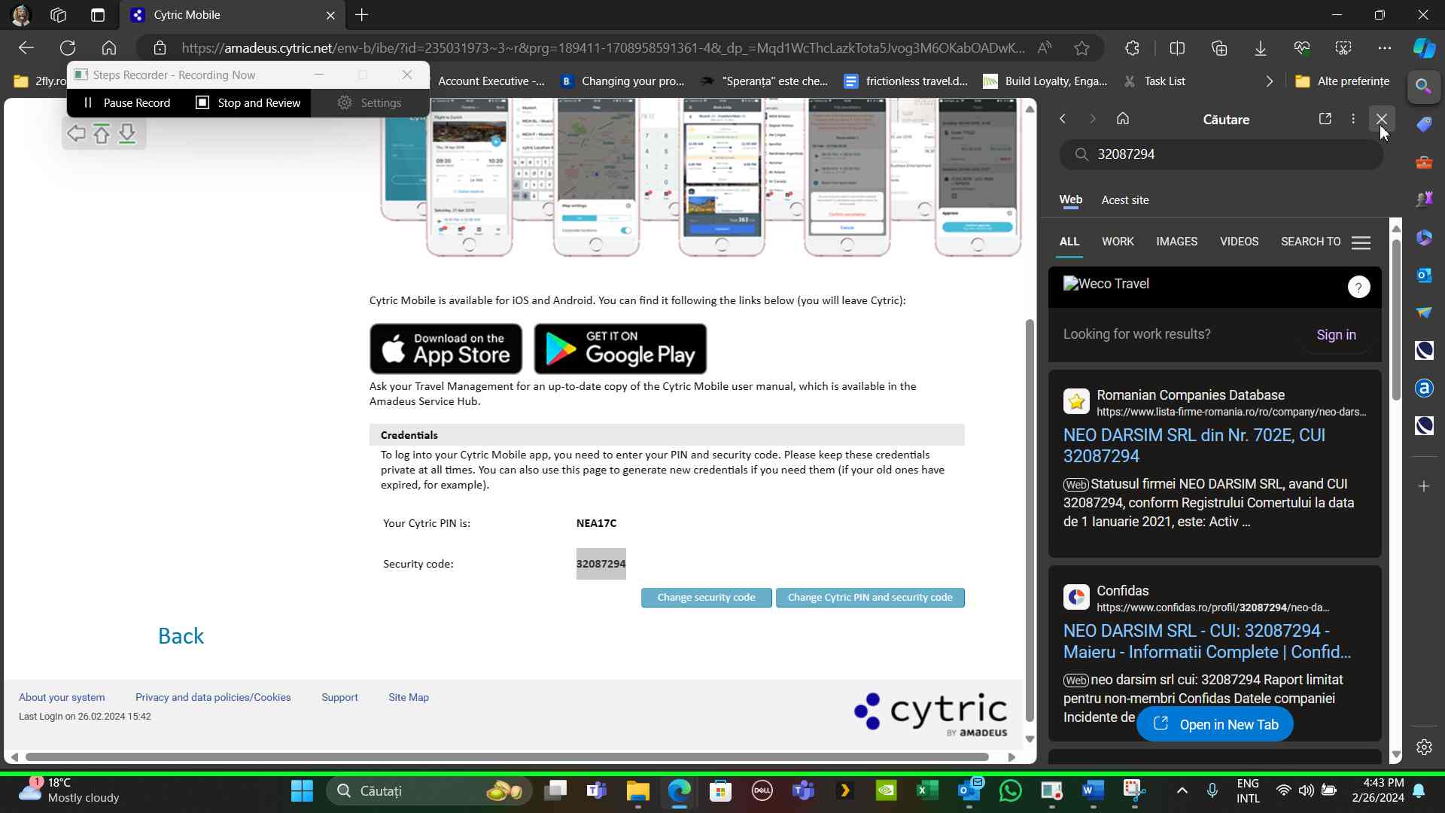Screen dimensions: 1445x813
Task: Click the Back link
Action: pyautogui.click(x=181, y=636)
